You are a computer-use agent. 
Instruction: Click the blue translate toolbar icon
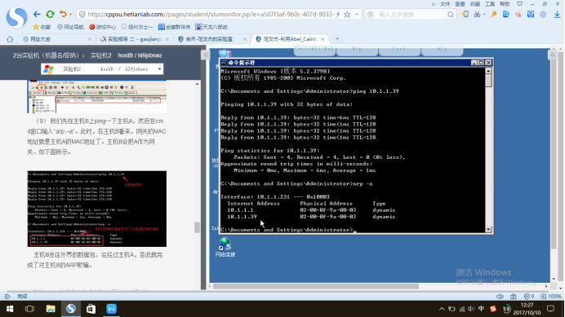tap(506, 15)
